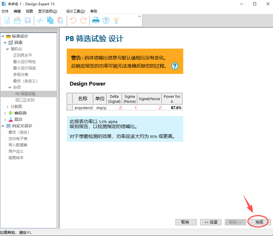This screenshot has width=273, height=236.
Task: Click the Copy toolbar icon
Action: 50,20
